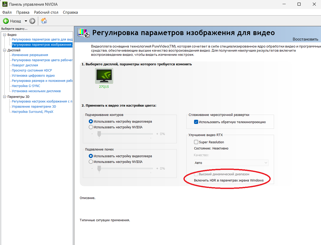Image resolution: width=321 pixels, height=245 pixels.
Task: Open the Справка menu
Action: click(70, 12)
